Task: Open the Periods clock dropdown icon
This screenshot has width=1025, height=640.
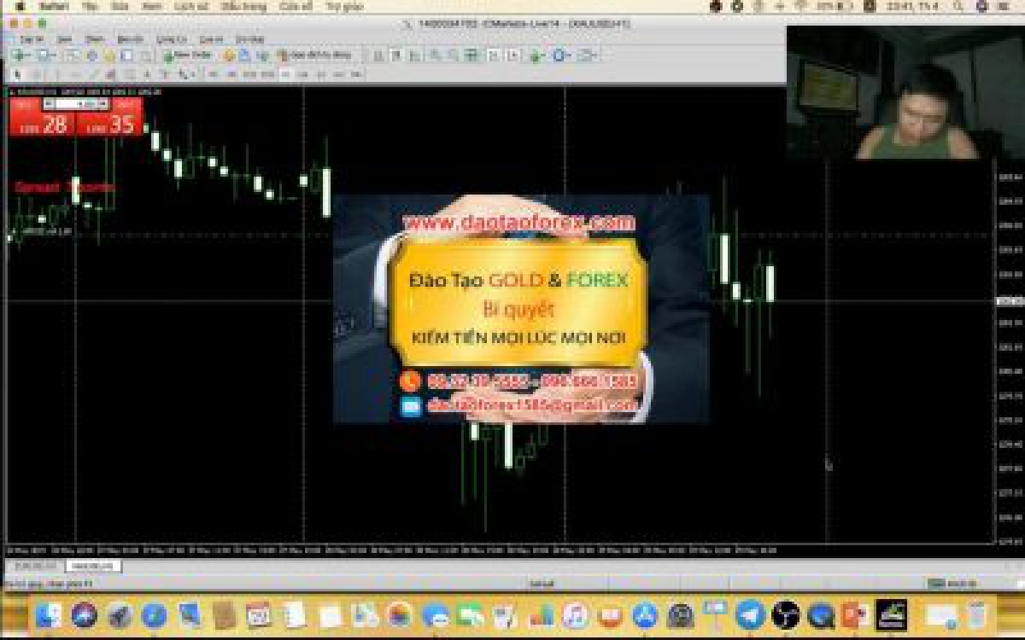Action: coord(561,55)
